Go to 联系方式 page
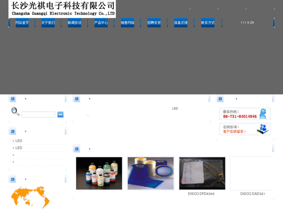This screenshot has height=212, width=283. pyautogui.click(x=208, y=23)
